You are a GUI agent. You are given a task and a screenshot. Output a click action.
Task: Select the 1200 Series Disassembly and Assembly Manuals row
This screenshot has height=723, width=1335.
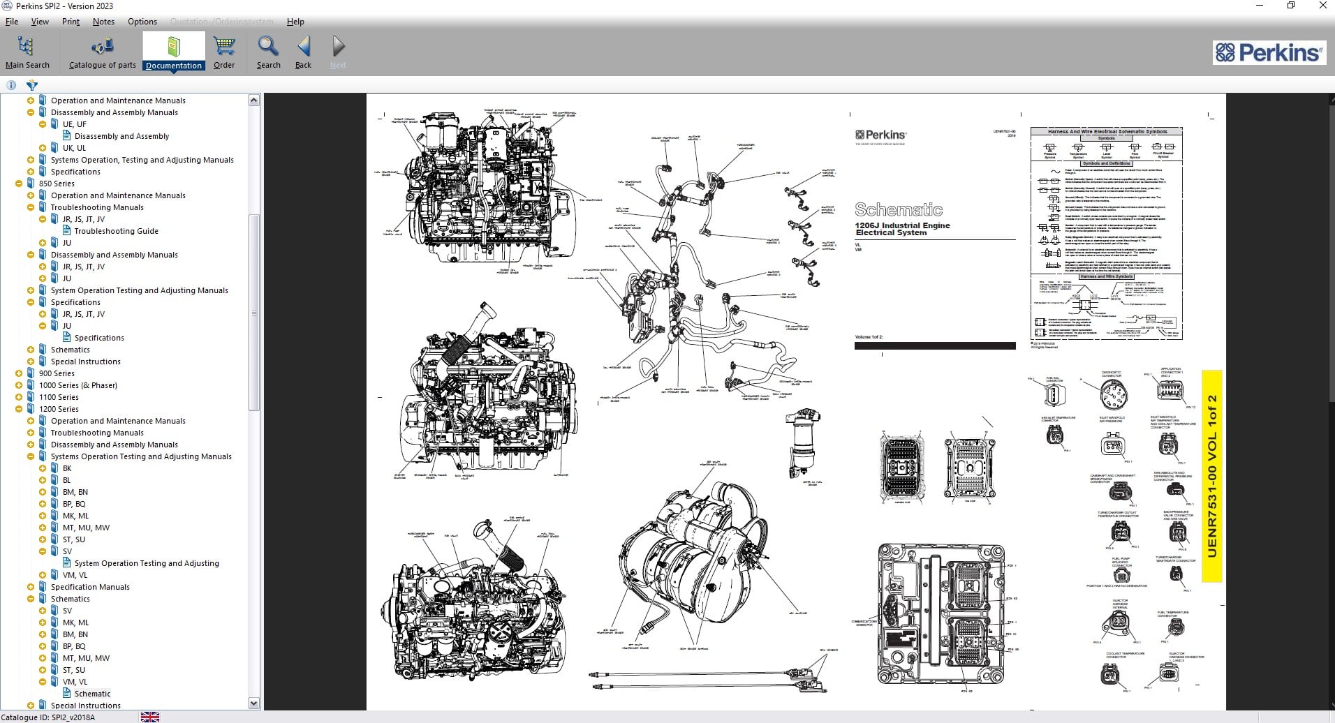[114, 445]
